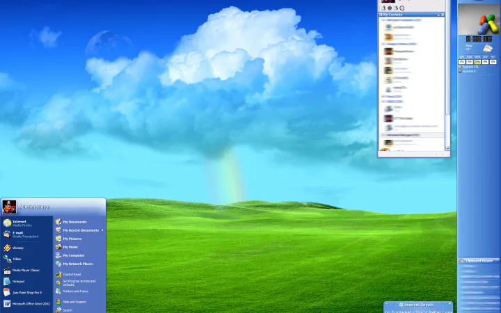Expand the My Recent Documents submenu arrow
The image size is (501, 313).
[102, 230]
